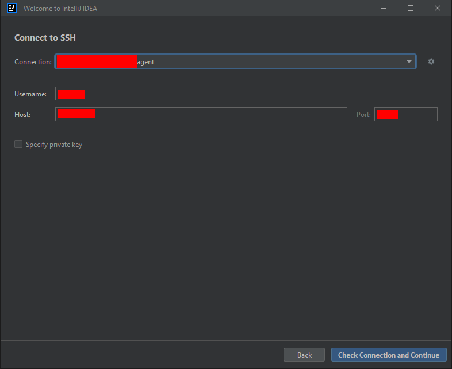The image size is (452, 369).
Task: Go Back to the previous step
Action: click(304, 355)
